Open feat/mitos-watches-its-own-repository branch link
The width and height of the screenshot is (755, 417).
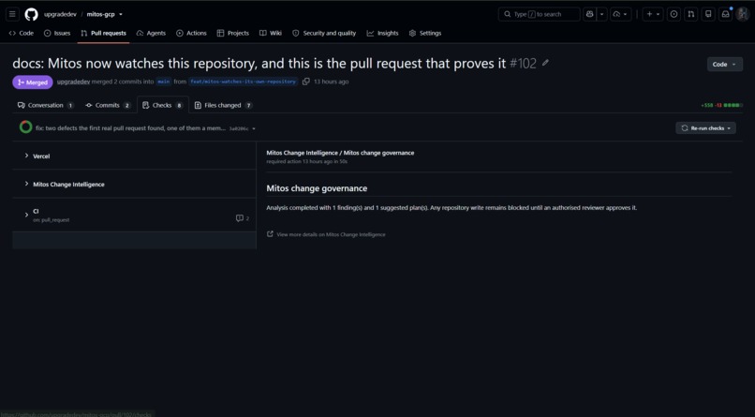(x=244, y=82)
